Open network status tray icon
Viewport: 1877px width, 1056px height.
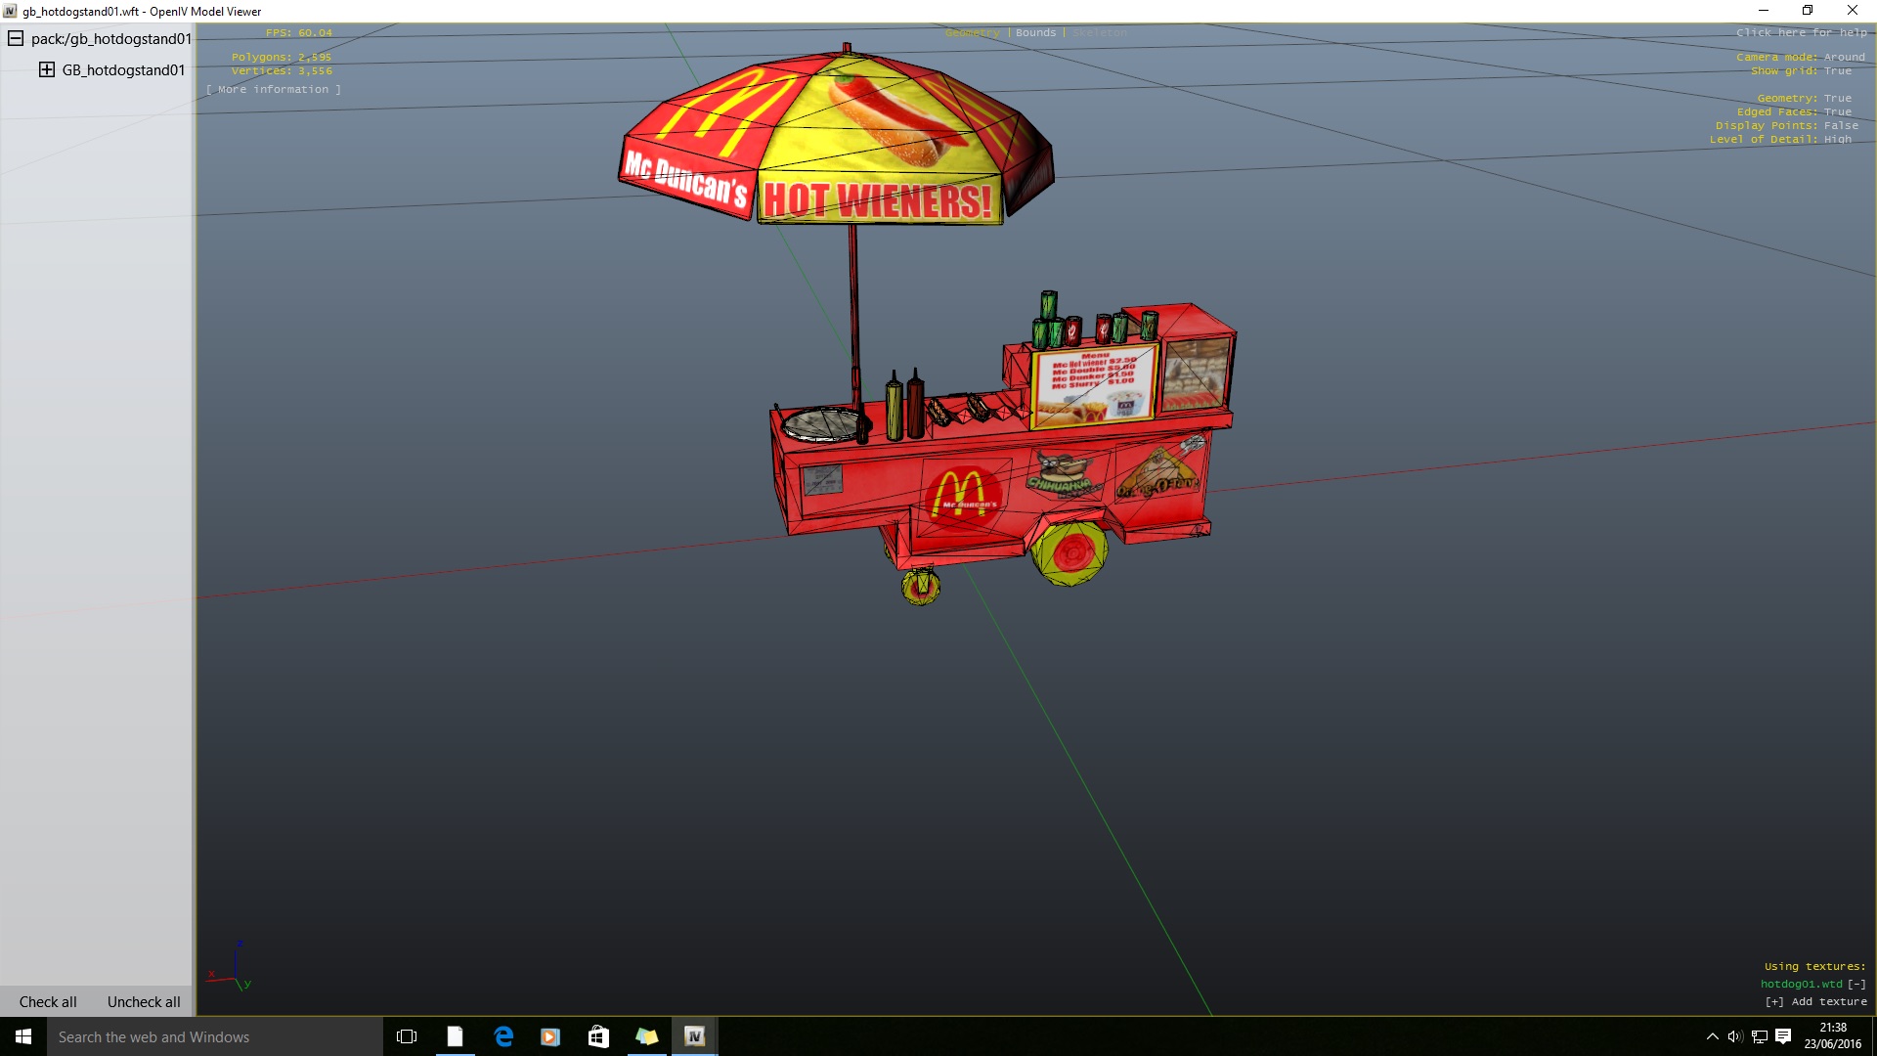[1759, 1036]
